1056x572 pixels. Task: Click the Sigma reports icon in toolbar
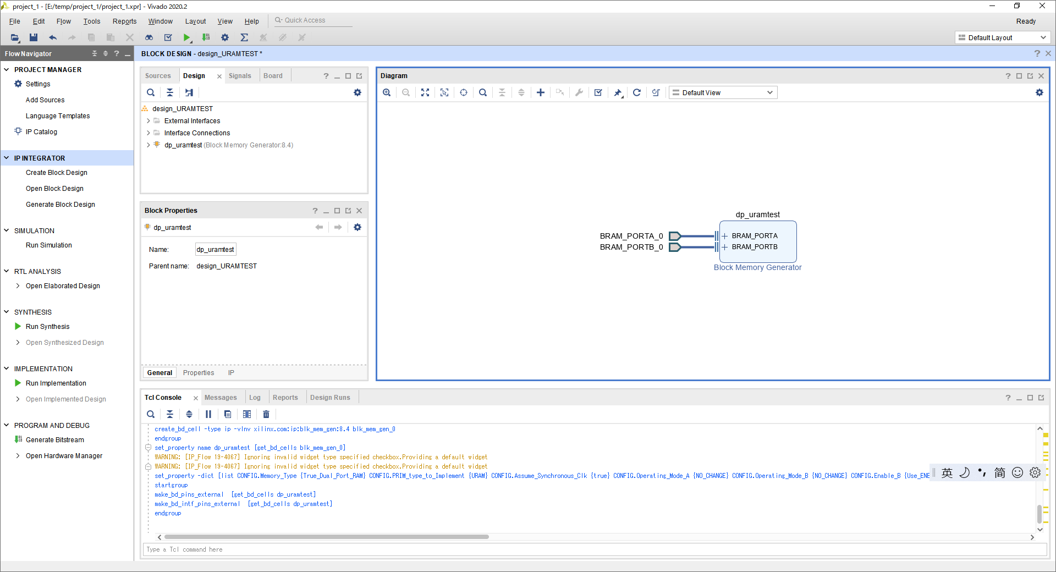244,37
